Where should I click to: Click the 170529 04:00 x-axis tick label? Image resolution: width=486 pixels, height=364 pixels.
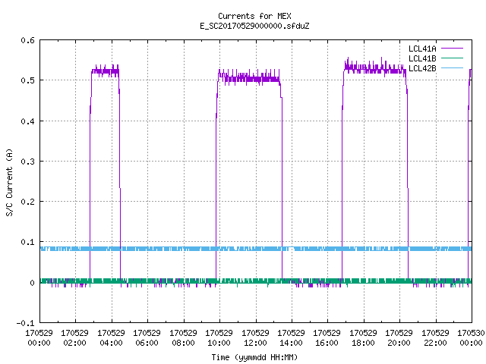[111, 337]
